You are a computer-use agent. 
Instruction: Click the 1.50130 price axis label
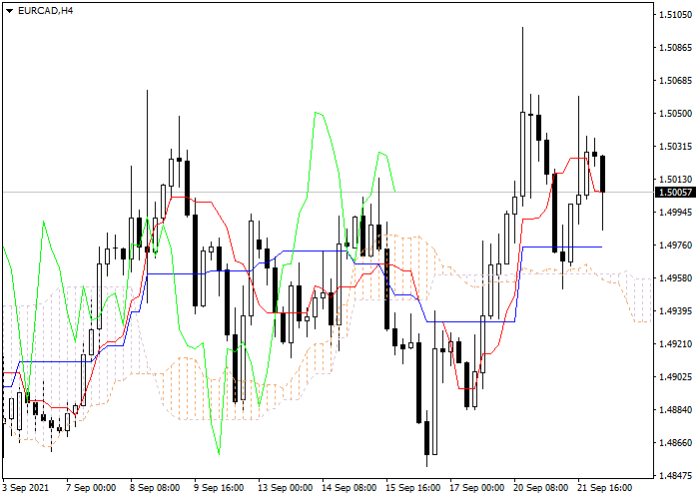675,180
